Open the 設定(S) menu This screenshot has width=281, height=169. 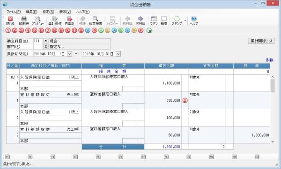coord(48,12)
